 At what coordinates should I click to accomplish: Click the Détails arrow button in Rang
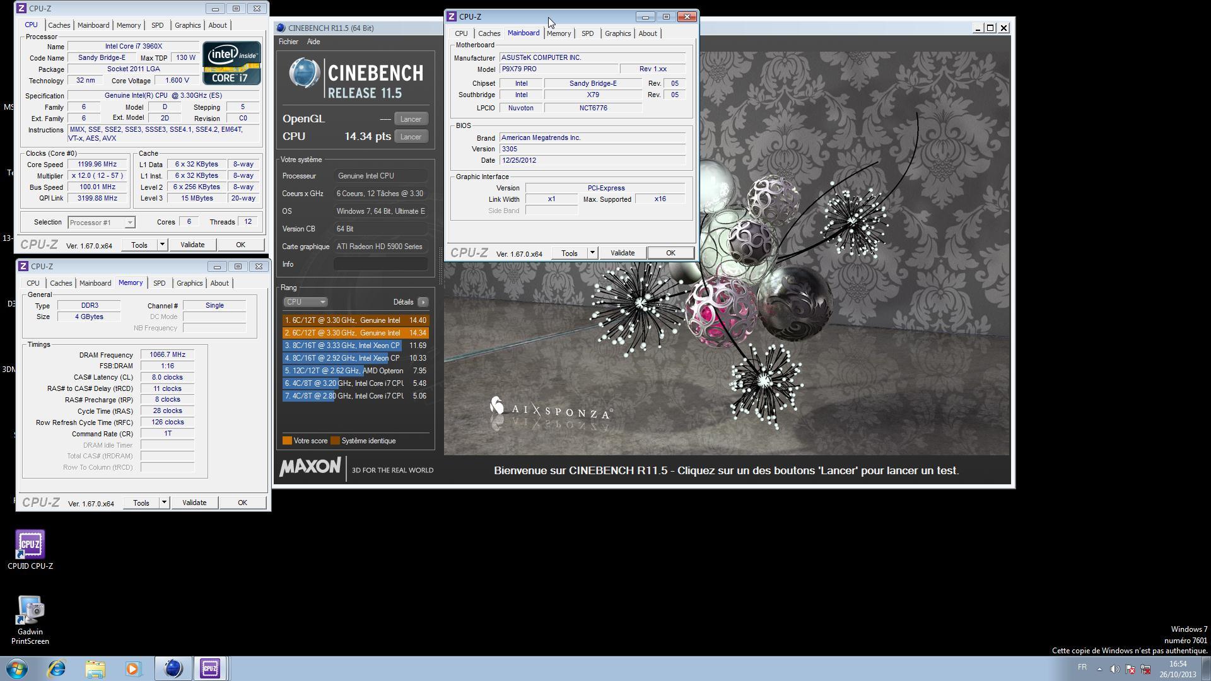click(423, 302)
